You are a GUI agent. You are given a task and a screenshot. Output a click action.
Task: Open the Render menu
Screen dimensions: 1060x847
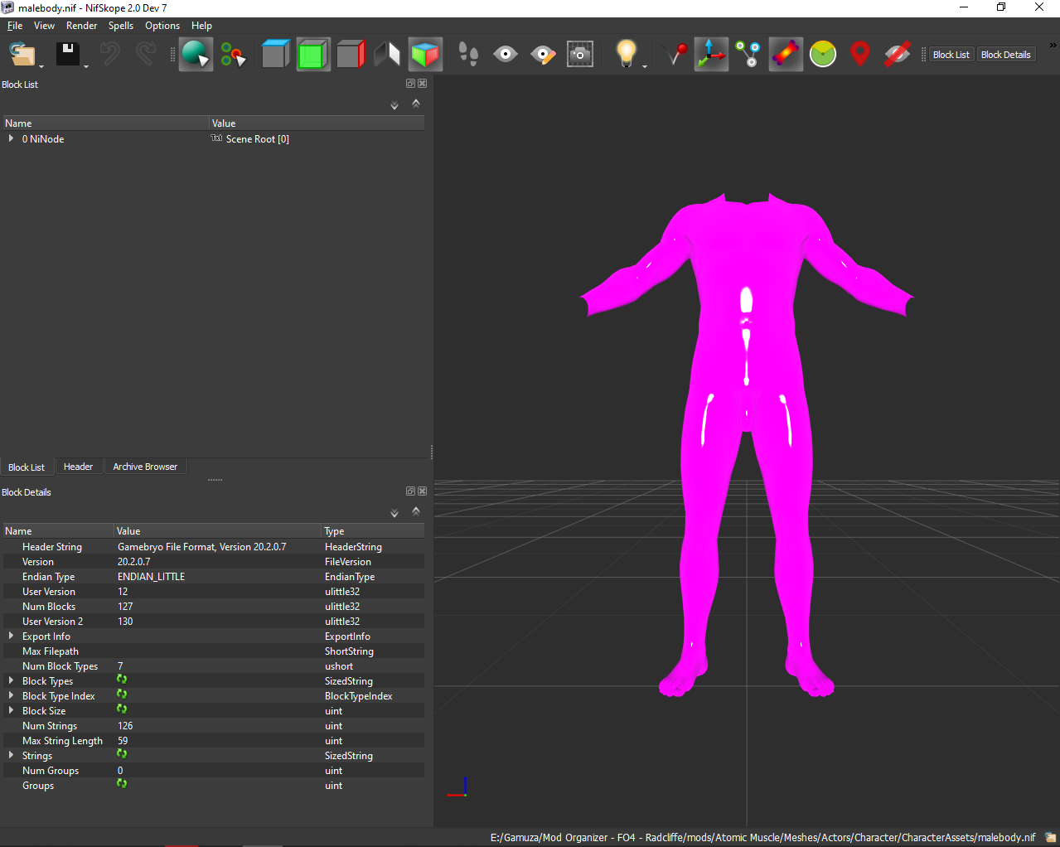[x=82, y=26]
